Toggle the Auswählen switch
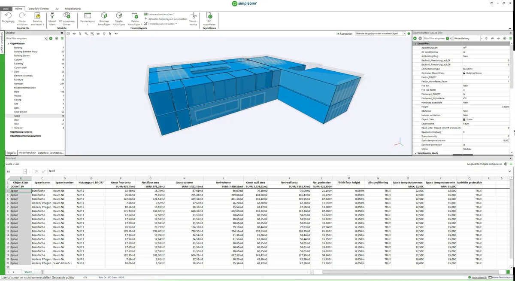Image resolution: width=515 pixels, height=281 pixels. point(338,34)
